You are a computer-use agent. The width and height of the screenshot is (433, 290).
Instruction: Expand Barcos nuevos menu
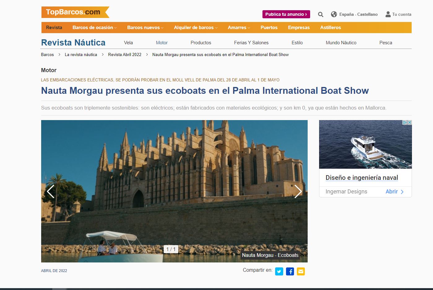click(145, 28)
